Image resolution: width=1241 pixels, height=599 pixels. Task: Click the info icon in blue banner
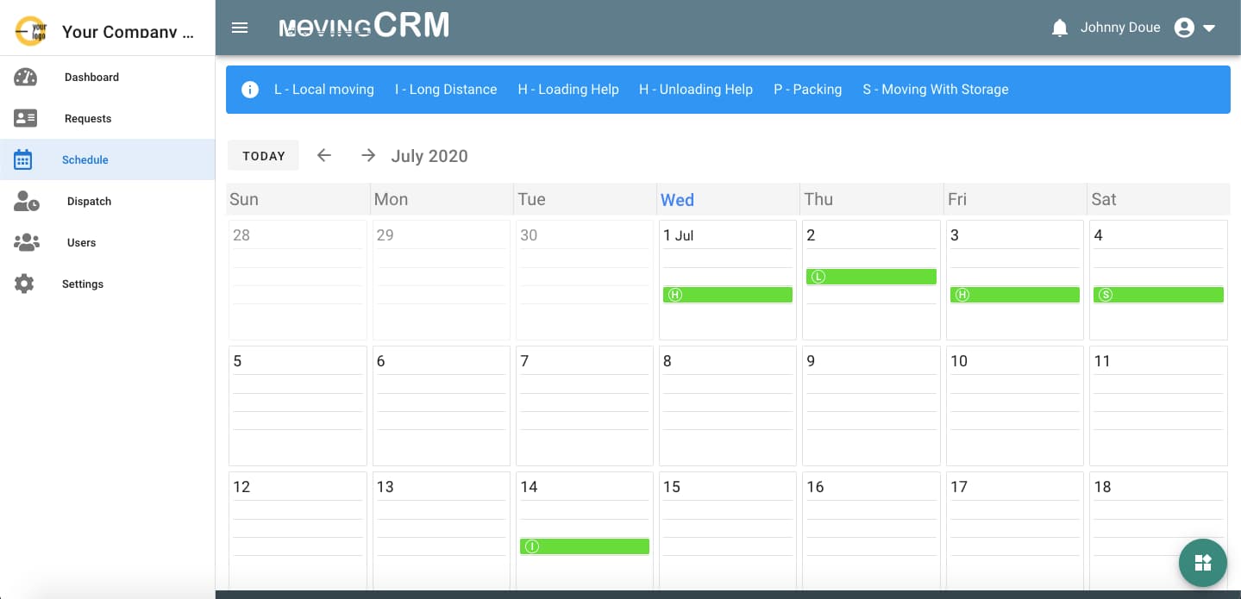(x=250, y=90)
